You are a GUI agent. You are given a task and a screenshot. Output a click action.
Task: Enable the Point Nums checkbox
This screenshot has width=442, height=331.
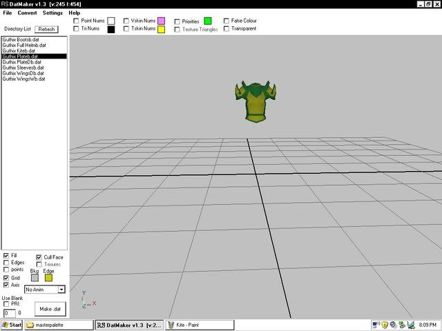point(76,21)
